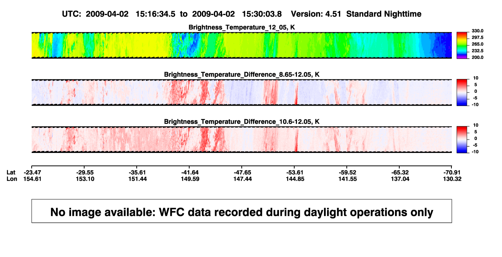Click the 10.6-12.05 temperature difference strip
This screenshot has width=502, height=257.
pos(242,139)
